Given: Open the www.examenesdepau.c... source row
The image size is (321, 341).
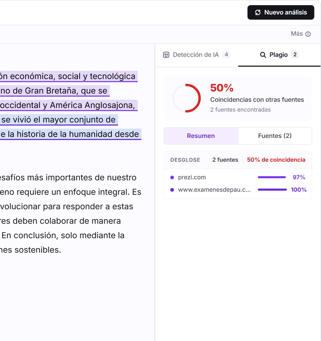Looking at the screenshot, I should [x=238, y=190].
